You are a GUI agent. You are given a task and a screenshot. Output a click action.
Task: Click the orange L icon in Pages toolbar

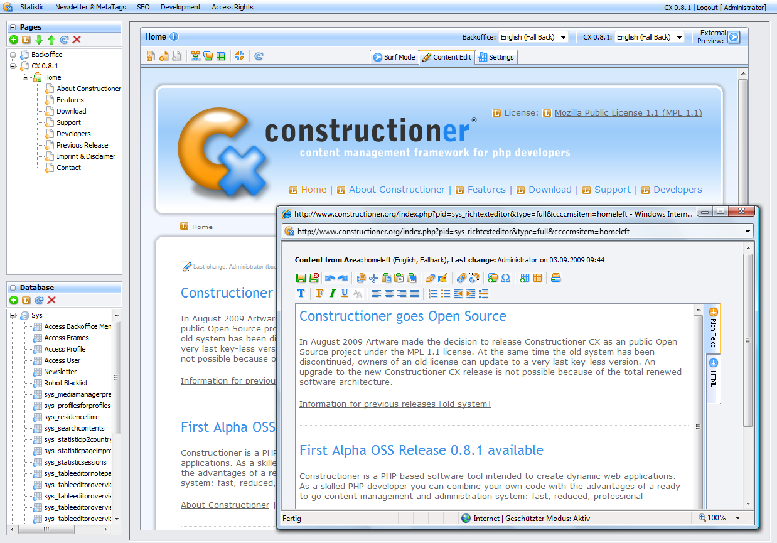tap(26, 40)
